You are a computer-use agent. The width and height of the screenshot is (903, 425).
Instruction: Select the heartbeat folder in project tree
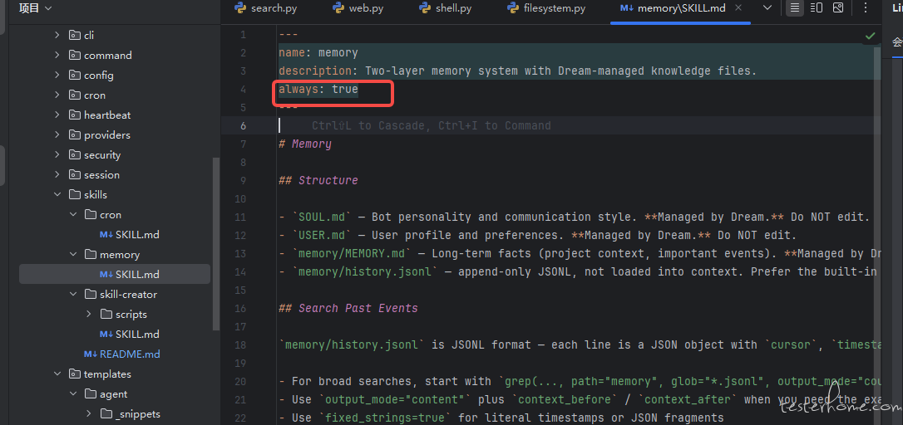106,115
